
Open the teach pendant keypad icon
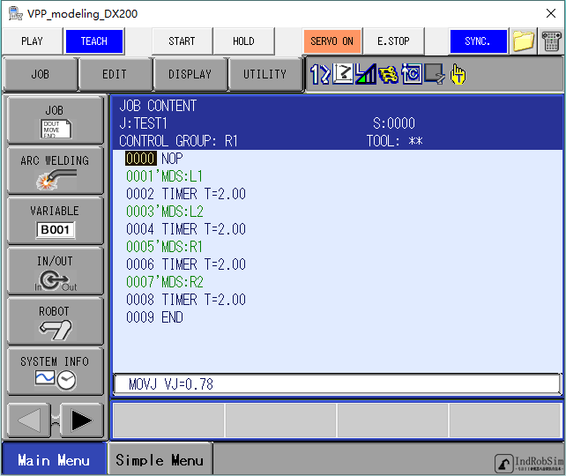coord(551,41)
